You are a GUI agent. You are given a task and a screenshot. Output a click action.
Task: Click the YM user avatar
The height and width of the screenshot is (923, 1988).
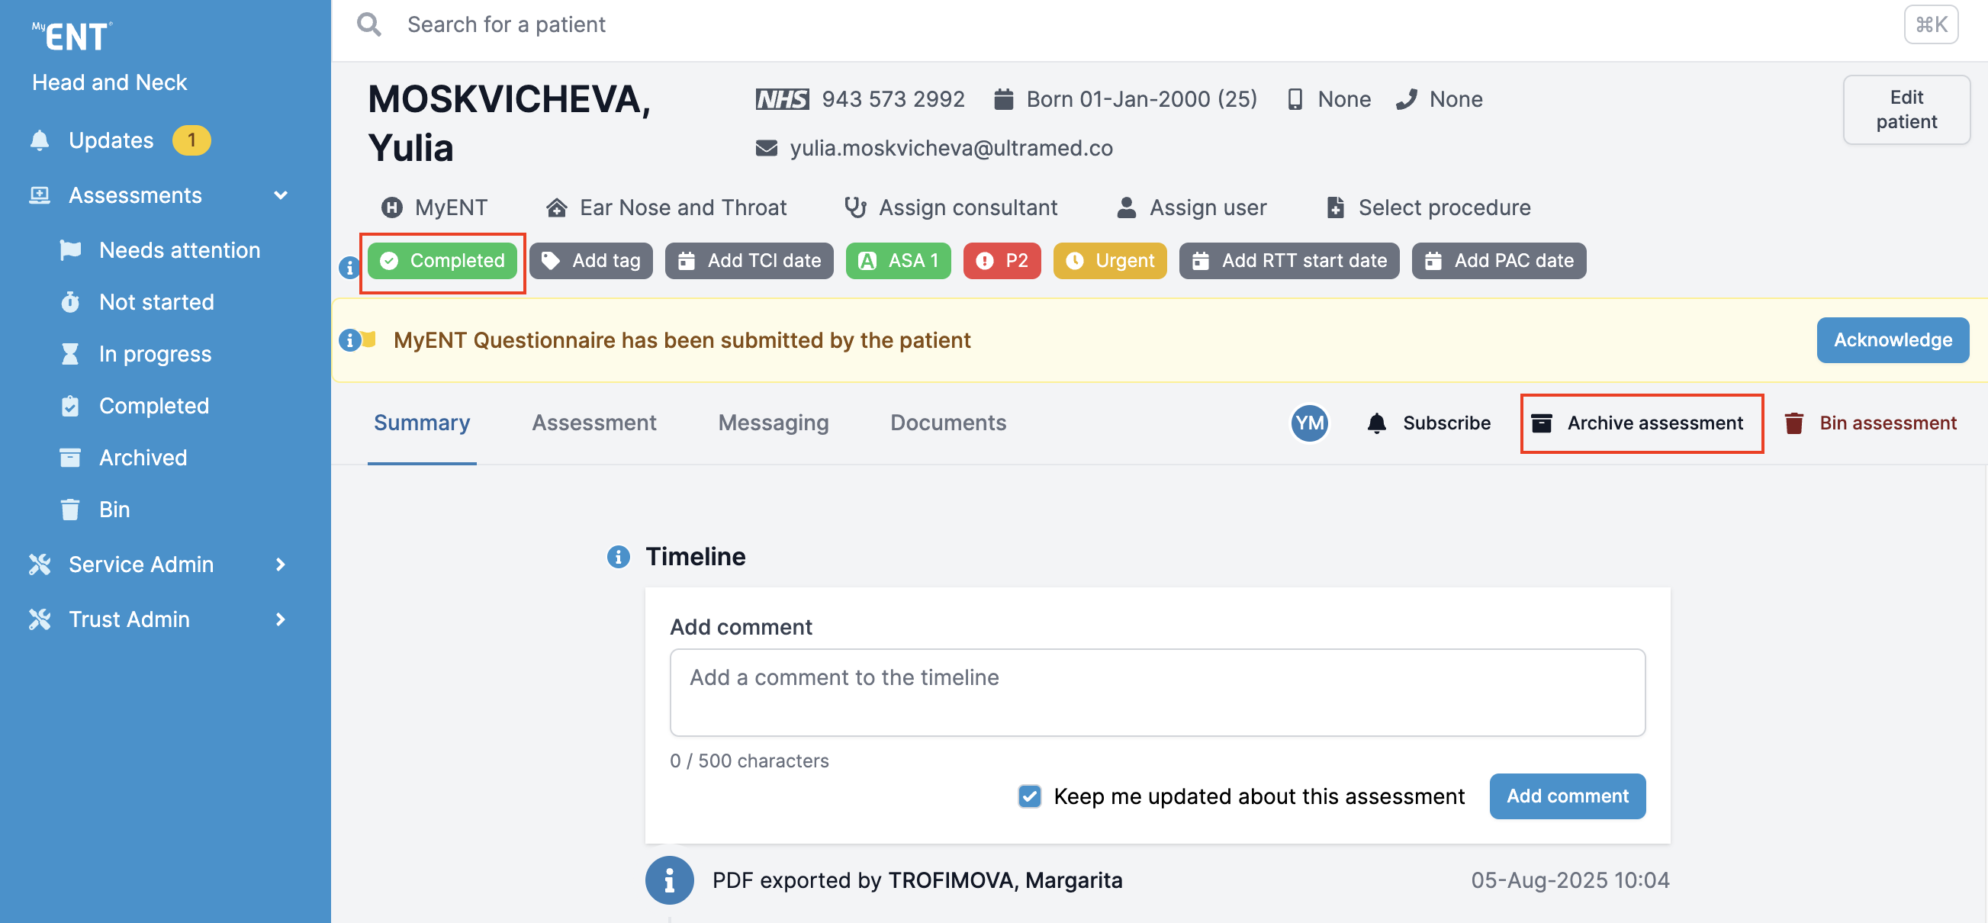(1309, 423)
